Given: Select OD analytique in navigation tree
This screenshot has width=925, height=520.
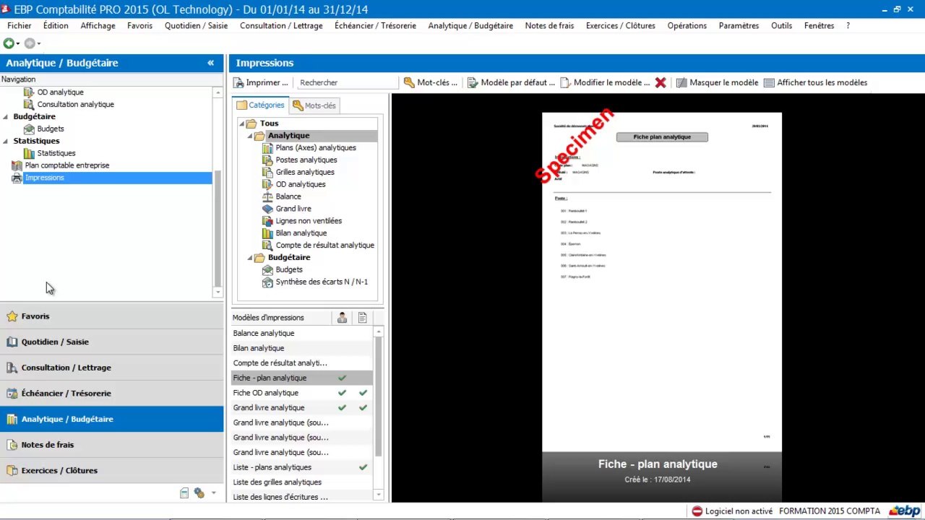Looking at the screenshot, I should tap(61, 92).
